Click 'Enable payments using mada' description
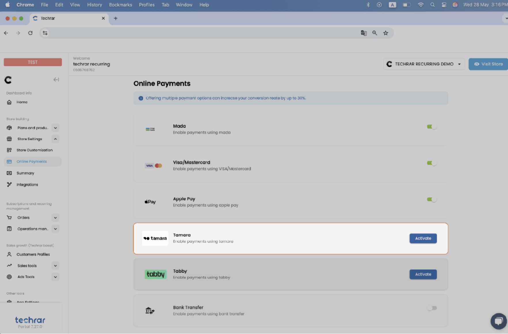 click(202, 132)
